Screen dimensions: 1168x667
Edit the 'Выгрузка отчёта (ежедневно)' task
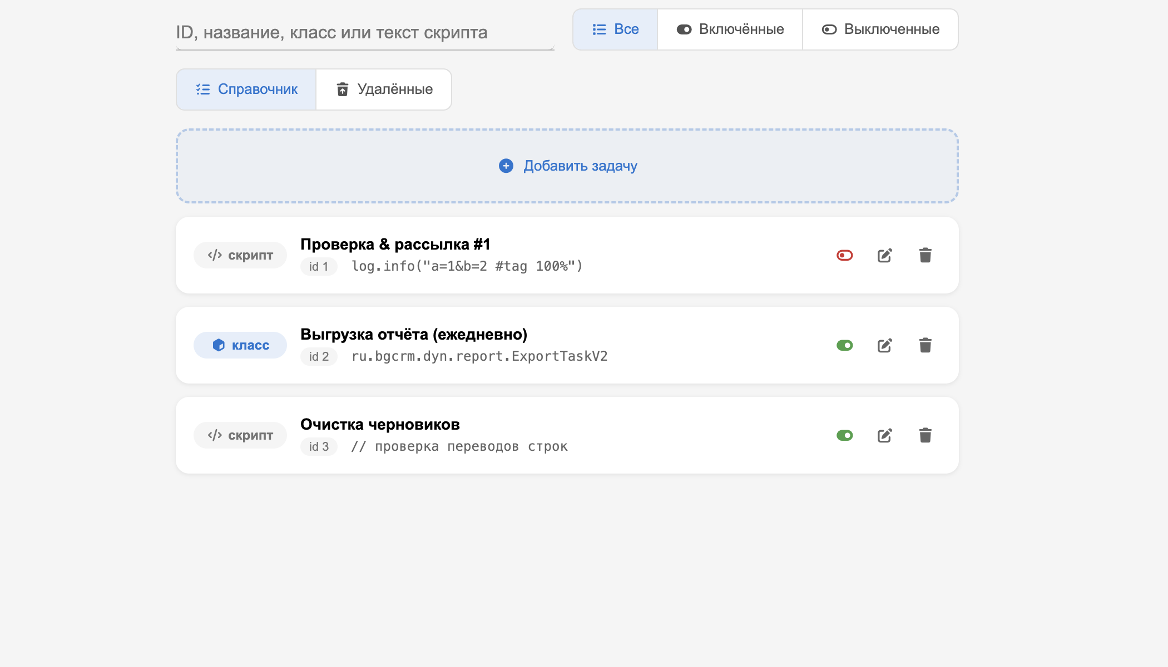pos(885,345)
